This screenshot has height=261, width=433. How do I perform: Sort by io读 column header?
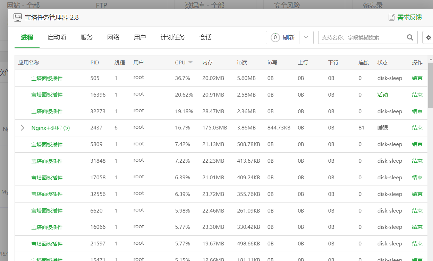pos(242,63)
